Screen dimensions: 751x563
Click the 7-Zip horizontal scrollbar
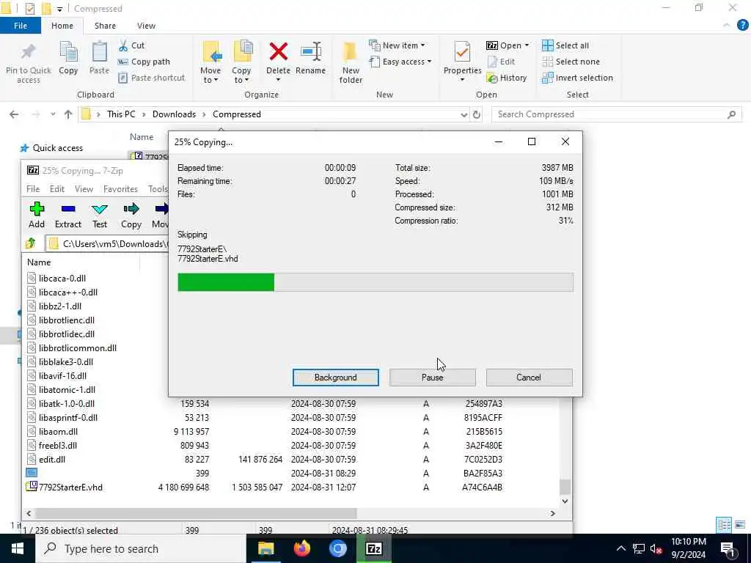pos(195,513)
